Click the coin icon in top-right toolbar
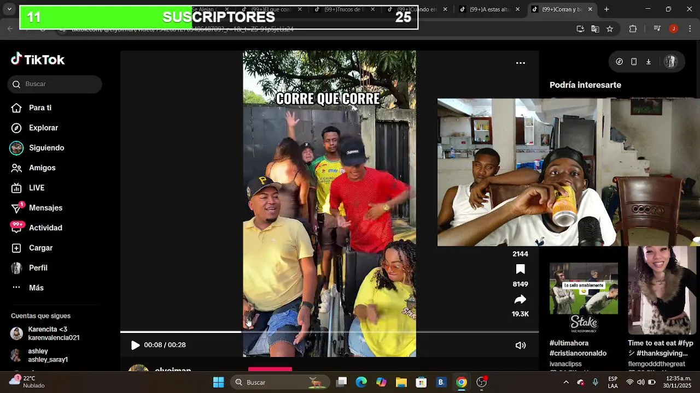This screenshot has width=700, height=393. coord(619,62)
